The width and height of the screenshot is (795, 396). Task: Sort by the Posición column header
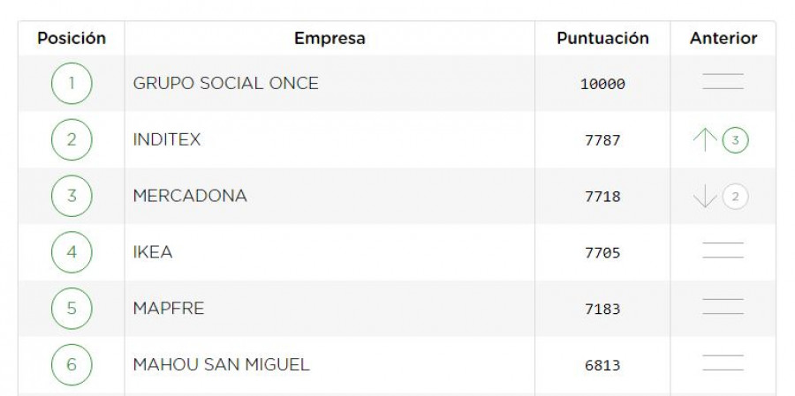click(72, 39)
